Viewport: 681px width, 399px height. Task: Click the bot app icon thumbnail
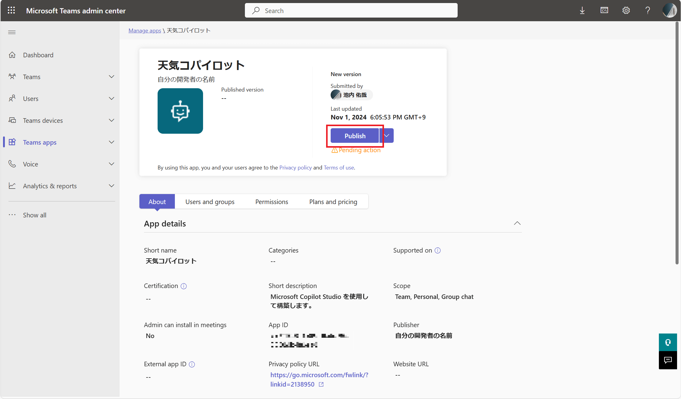[180, 111]
